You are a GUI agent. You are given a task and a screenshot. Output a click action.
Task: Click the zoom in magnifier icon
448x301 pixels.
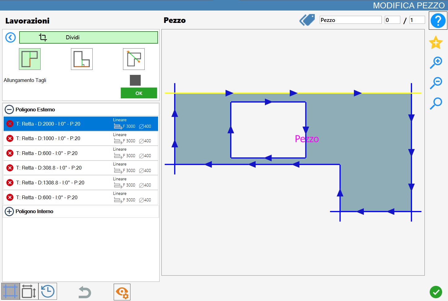(436, 62)
